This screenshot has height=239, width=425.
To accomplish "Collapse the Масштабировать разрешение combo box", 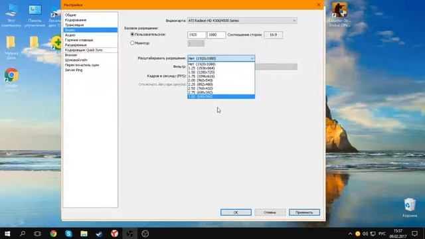I will 221,58.
